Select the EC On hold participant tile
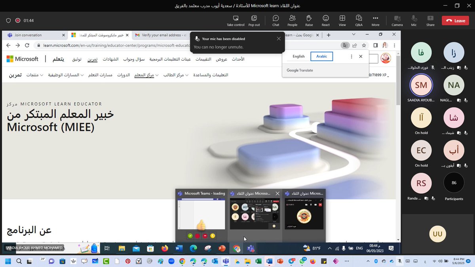475x267 pixels. 421,153
